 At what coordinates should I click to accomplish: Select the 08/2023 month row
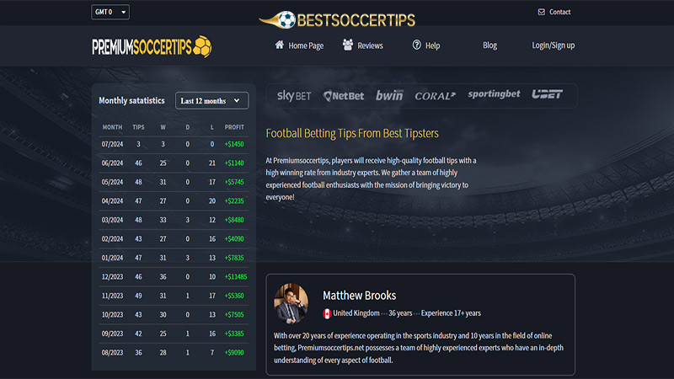point(174,352)
